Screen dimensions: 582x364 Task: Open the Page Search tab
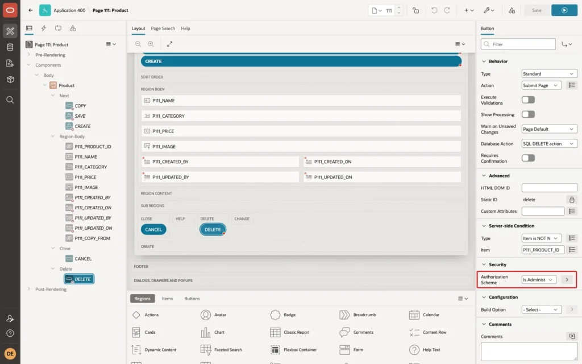[163, 28]
